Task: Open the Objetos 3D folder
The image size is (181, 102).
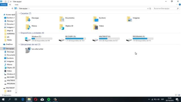Action: click(66, 27)
